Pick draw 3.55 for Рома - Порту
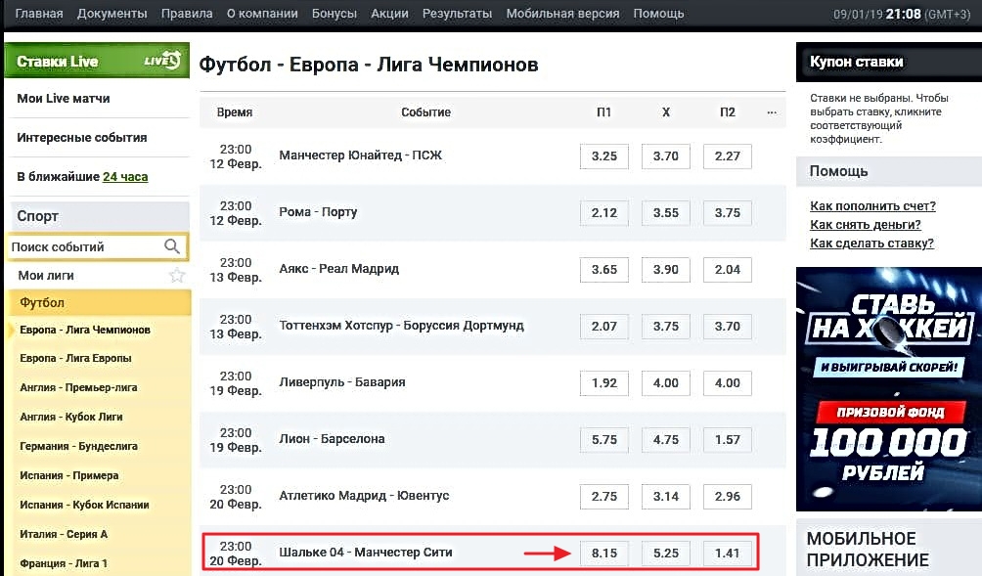982x576 pixels. 666,213
